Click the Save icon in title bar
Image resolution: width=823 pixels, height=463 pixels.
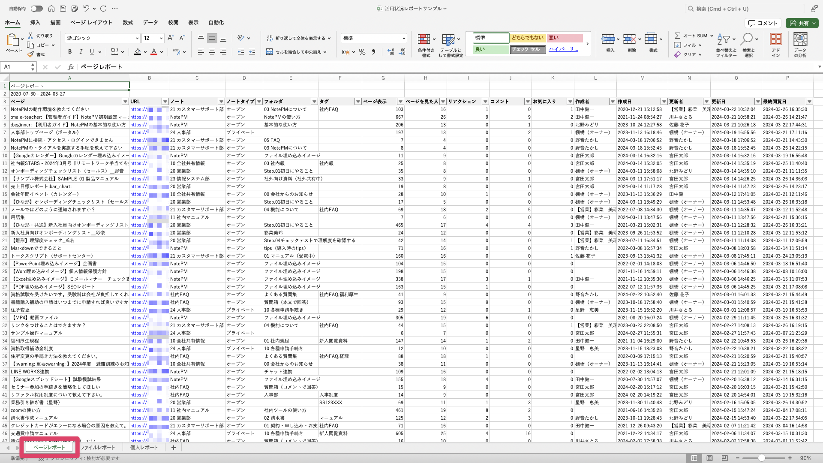pos(63,9)
